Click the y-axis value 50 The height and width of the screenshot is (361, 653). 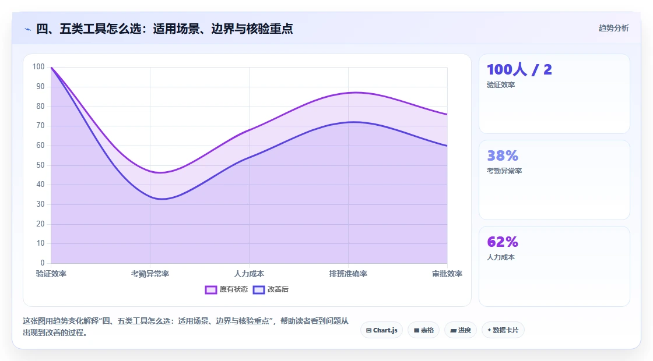(40, 165)
